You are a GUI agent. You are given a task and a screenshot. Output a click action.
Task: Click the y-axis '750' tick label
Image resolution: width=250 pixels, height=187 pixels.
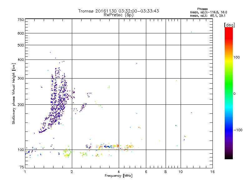coord(21,20)
